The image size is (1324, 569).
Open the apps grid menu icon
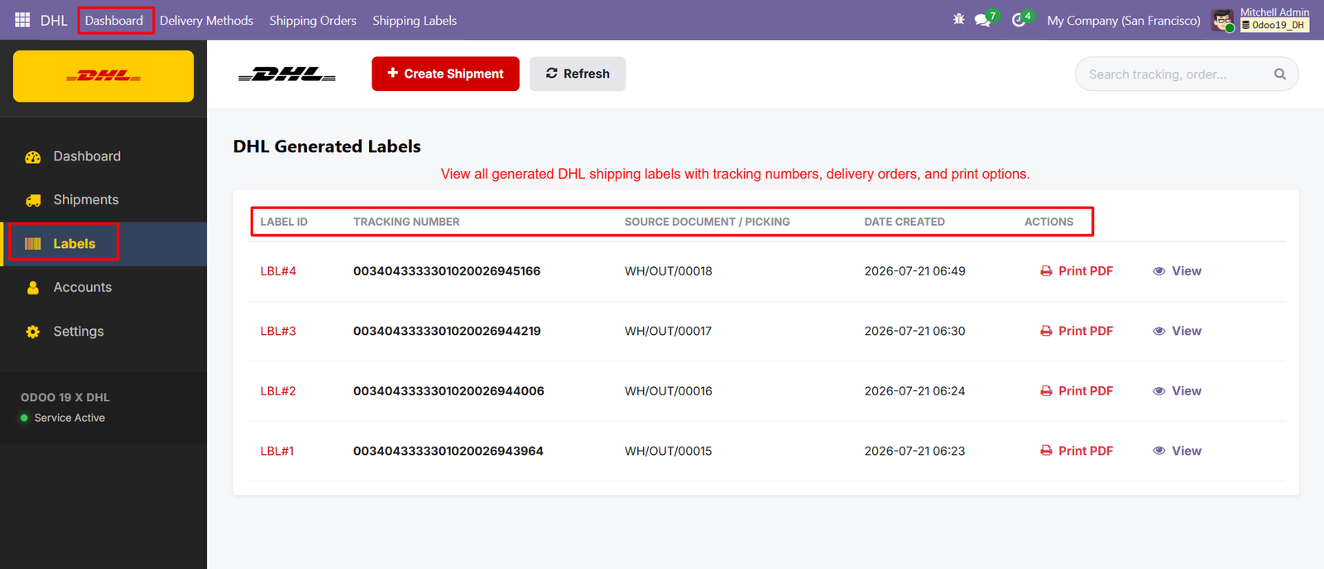[x=22, y=20]
